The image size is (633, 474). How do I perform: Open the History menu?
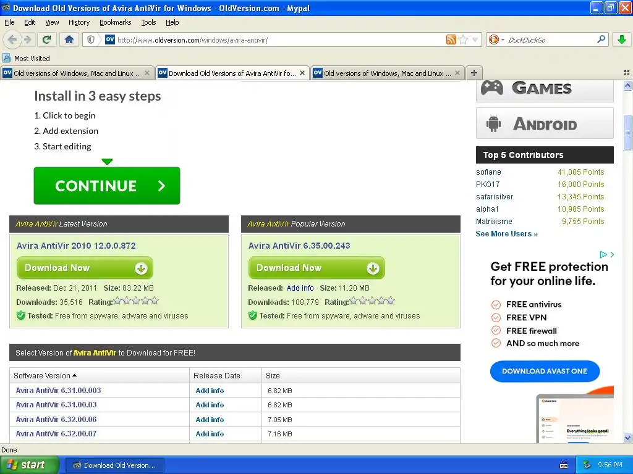[x=79, y=22]
